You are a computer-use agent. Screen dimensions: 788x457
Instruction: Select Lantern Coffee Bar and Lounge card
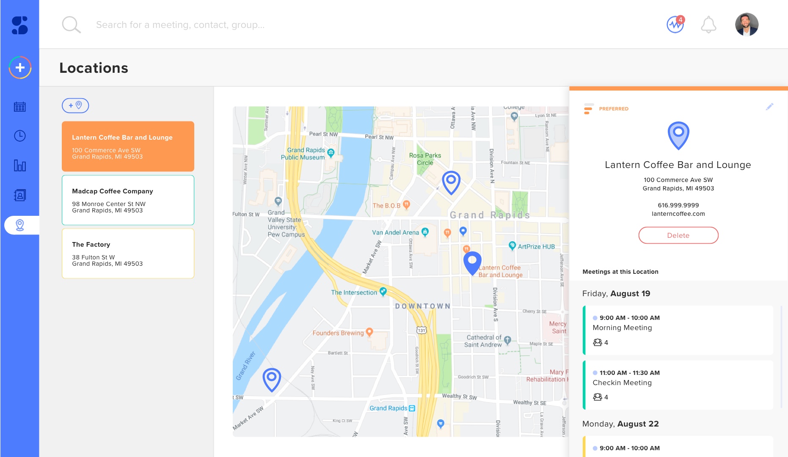128,146
